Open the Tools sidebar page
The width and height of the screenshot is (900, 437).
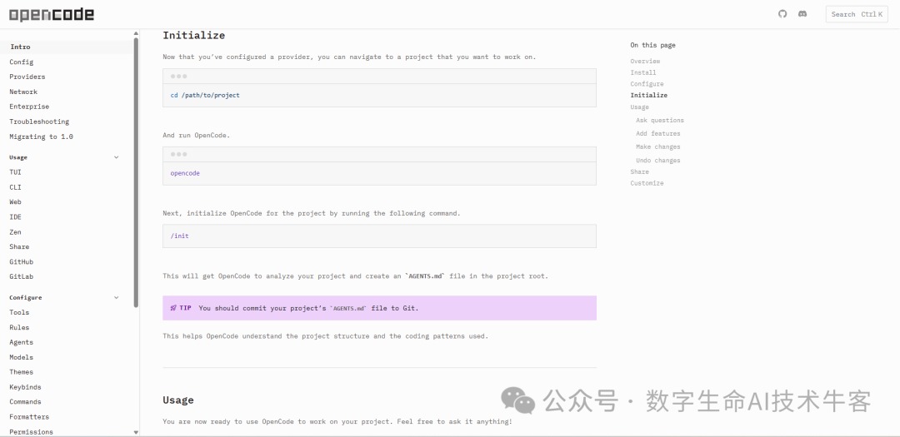[x=19, y=312]
